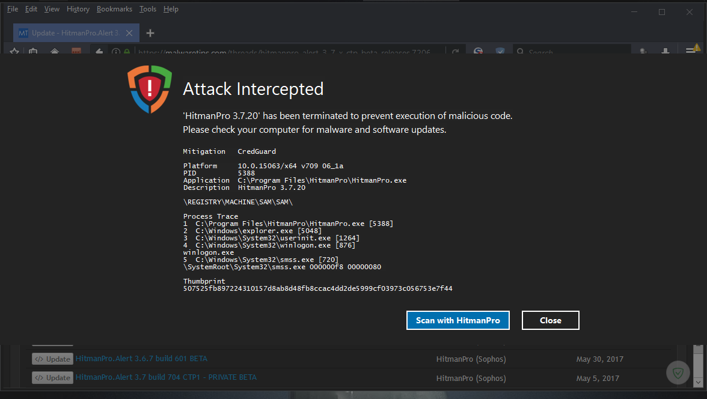Open the History menu

(78, 10)
